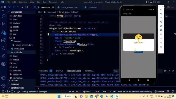Click emulator toolbar back triangle
The image size is (176, 99).
coord(161,38)
